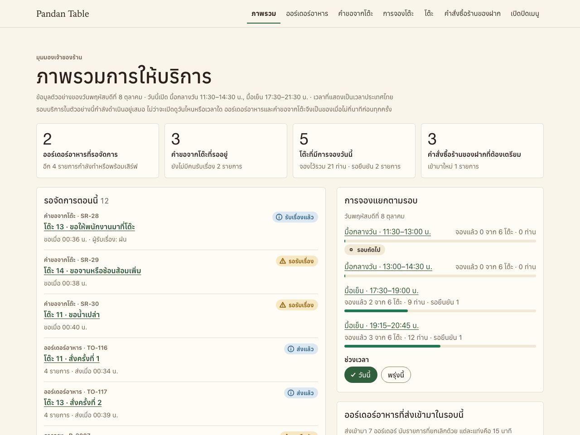Open request โต๊ะ 13 · ขอให้พนักงานมาที่โต๊ะ
580x435 pixels.
coord(89,227)
